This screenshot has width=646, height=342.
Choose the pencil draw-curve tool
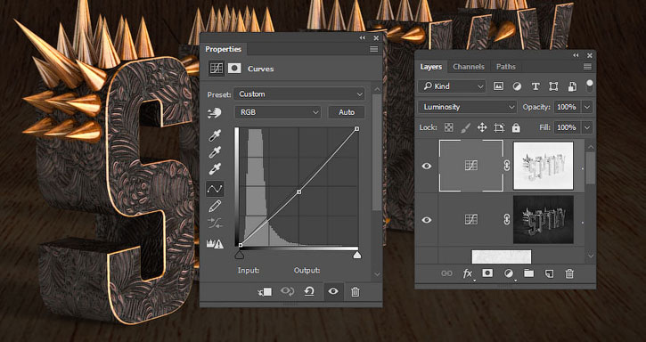click(x=215, y=206)
